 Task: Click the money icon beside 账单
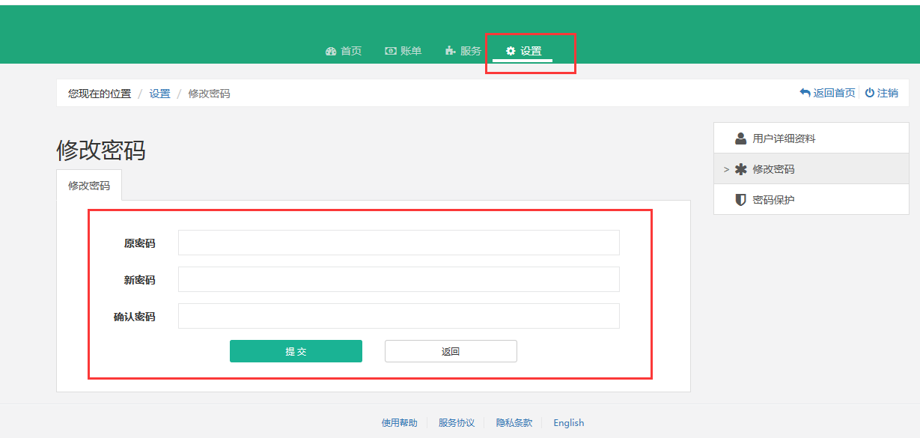point(391,51)
